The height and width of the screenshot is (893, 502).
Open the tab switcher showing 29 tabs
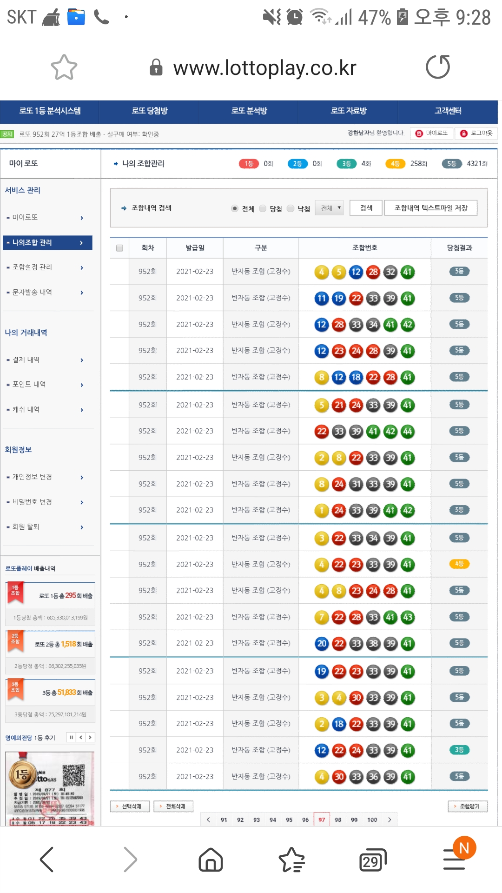[373, 860]
